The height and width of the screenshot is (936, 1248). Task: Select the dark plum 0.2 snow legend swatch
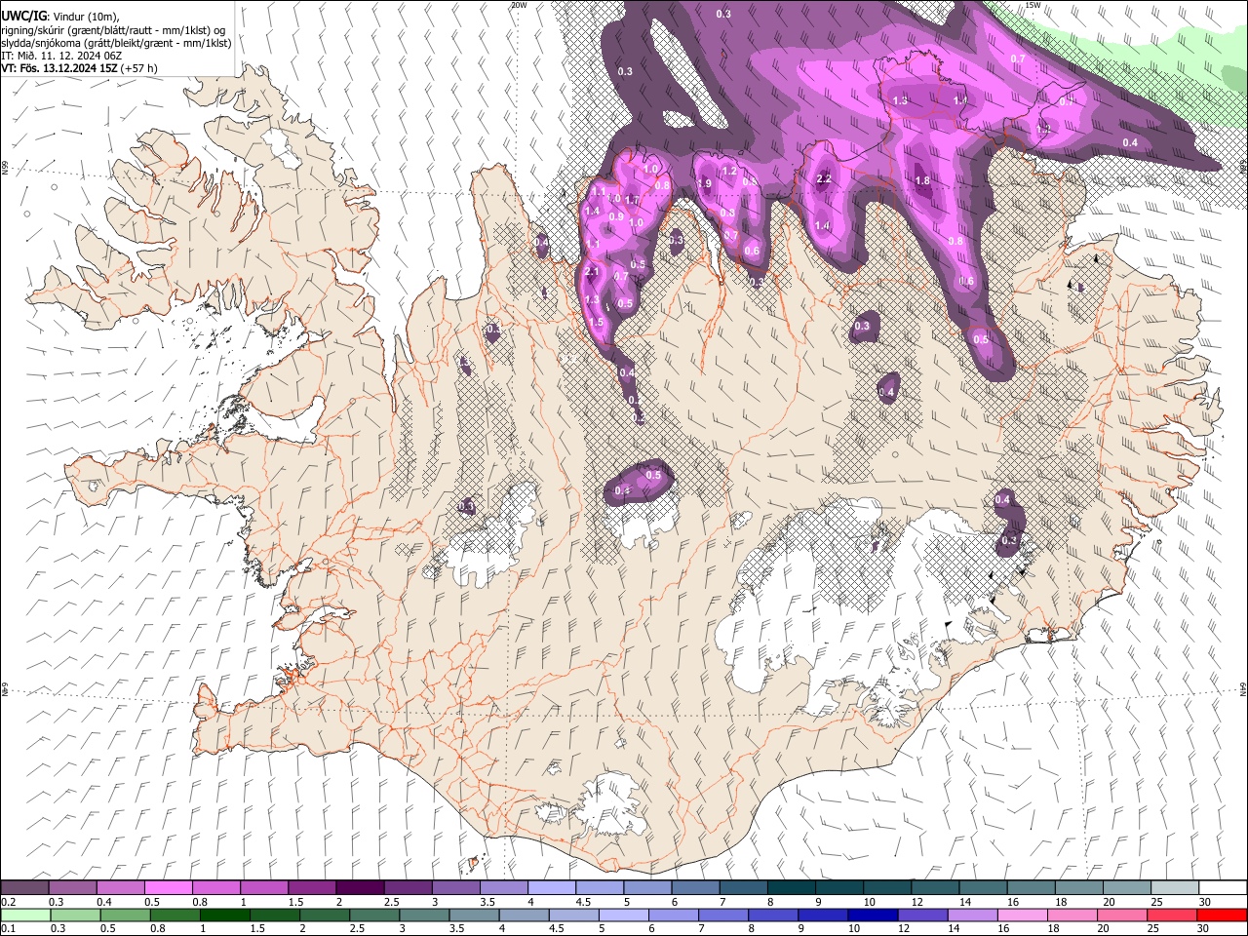[24, 887]
